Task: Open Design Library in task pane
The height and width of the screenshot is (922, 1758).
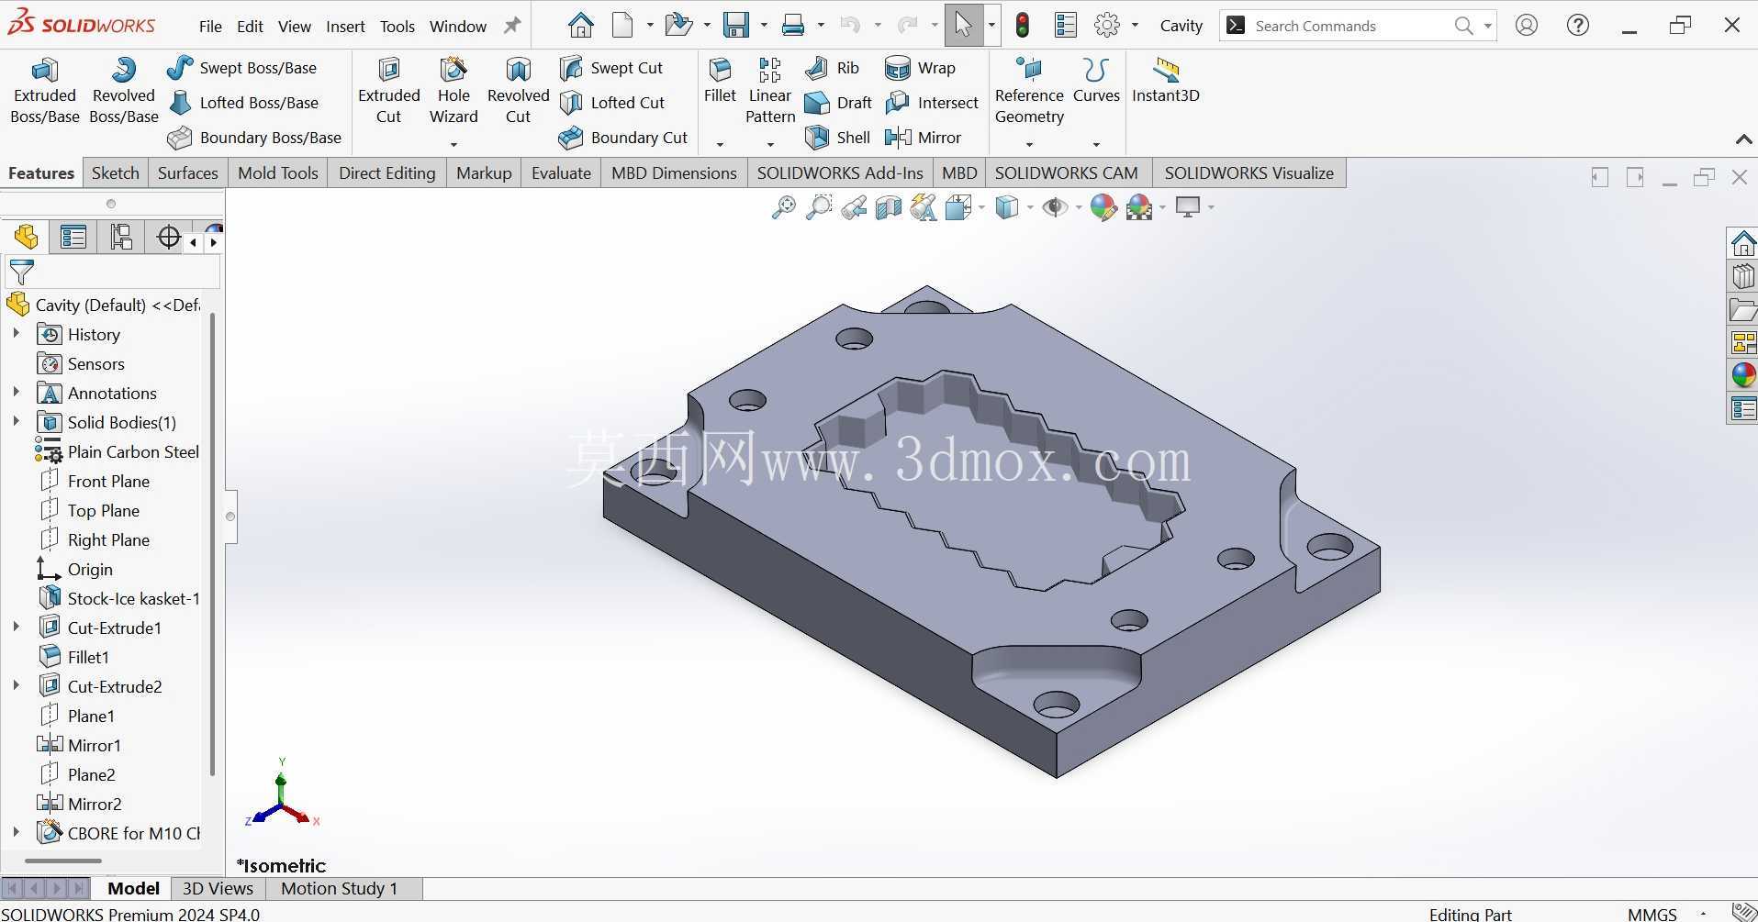Action: 1742,277
